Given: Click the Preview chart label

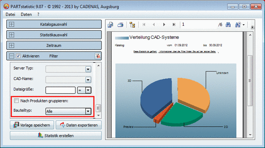Looking at the screenshot, I should pyautogui.click(x=129, y=127).
